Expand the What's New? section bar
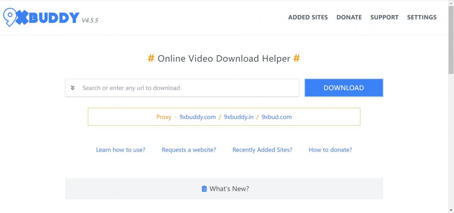The height and width of the screenshot is (213, 454). point(224,189)
